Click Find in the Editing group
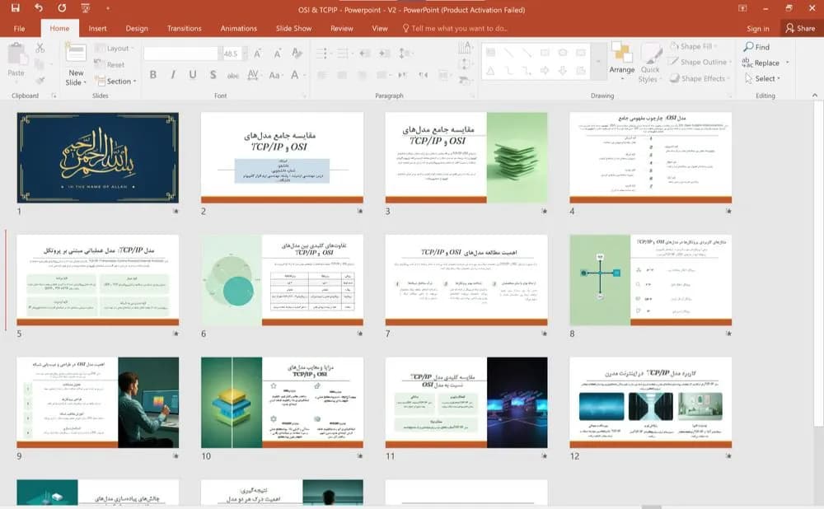 756,47
